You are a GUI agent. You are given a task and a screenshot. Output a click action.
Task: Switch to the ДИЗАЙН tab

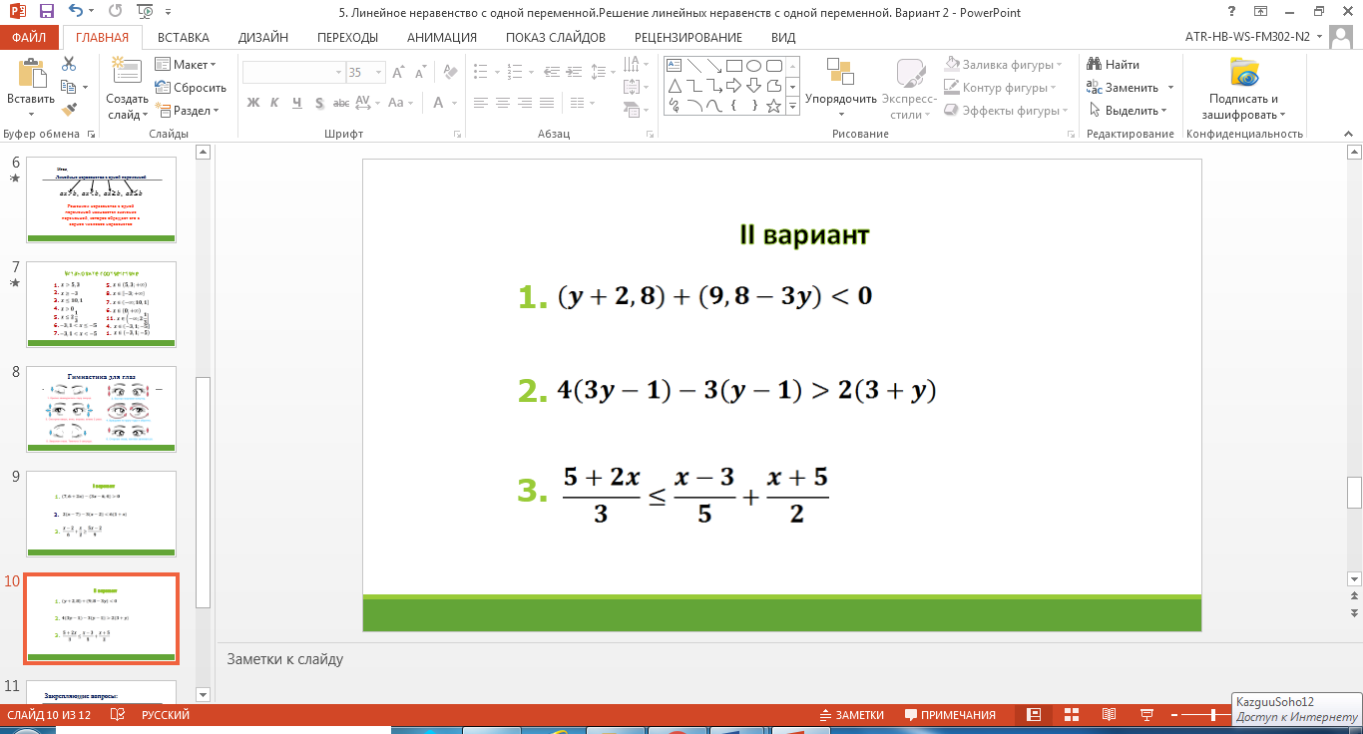(263, 38)
